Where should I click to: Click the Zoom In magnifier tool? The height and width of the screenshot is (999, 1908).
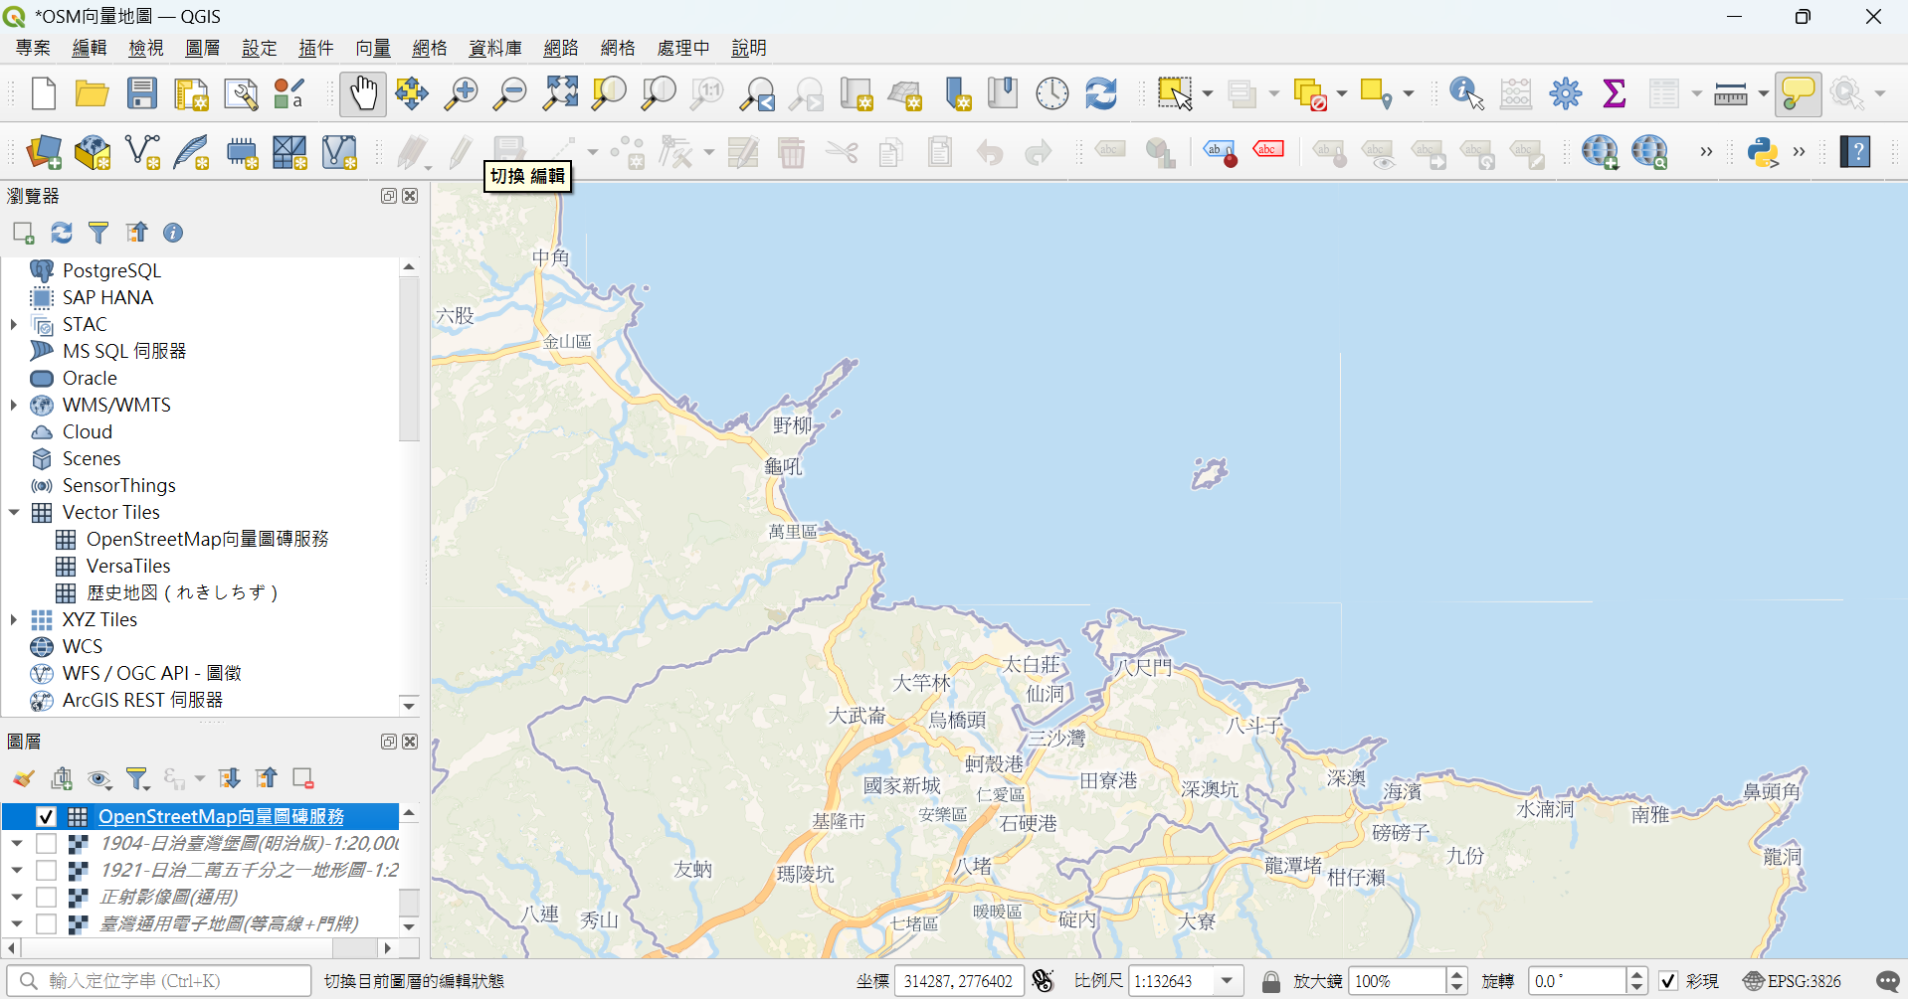461,94
